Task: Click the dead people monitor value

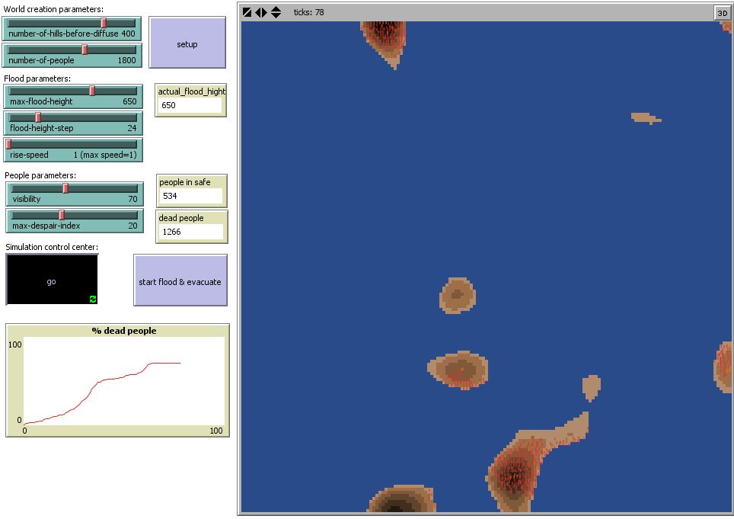Action: [x=190, y=231]
